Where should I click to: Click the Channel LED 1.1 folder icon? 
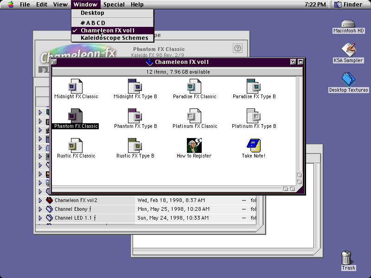pyautogui.click(x=49, y=218)
